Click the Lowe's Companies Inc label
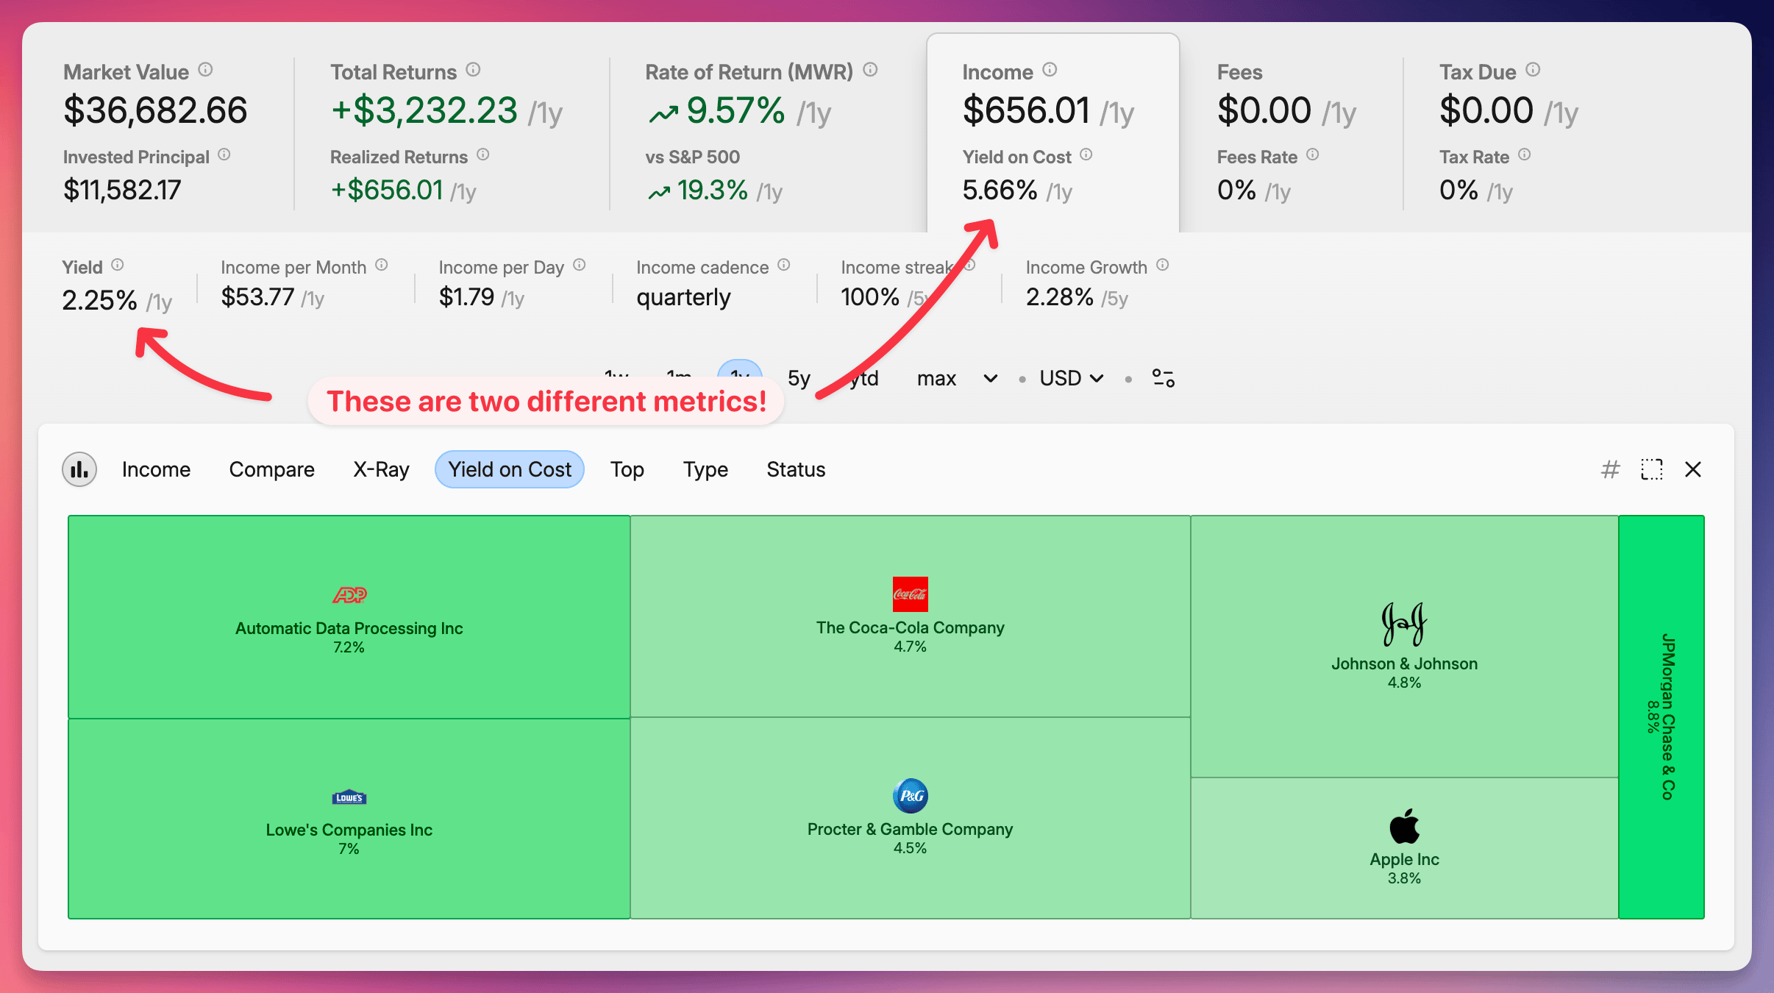The image size is (1774, 993). point(349,830)
